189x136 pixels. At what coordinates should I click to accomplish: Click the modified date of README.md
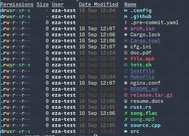coord(97,89)
